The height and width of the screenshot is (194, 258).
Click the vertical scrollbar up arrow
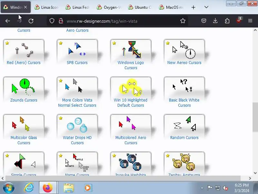coord(255,30)
